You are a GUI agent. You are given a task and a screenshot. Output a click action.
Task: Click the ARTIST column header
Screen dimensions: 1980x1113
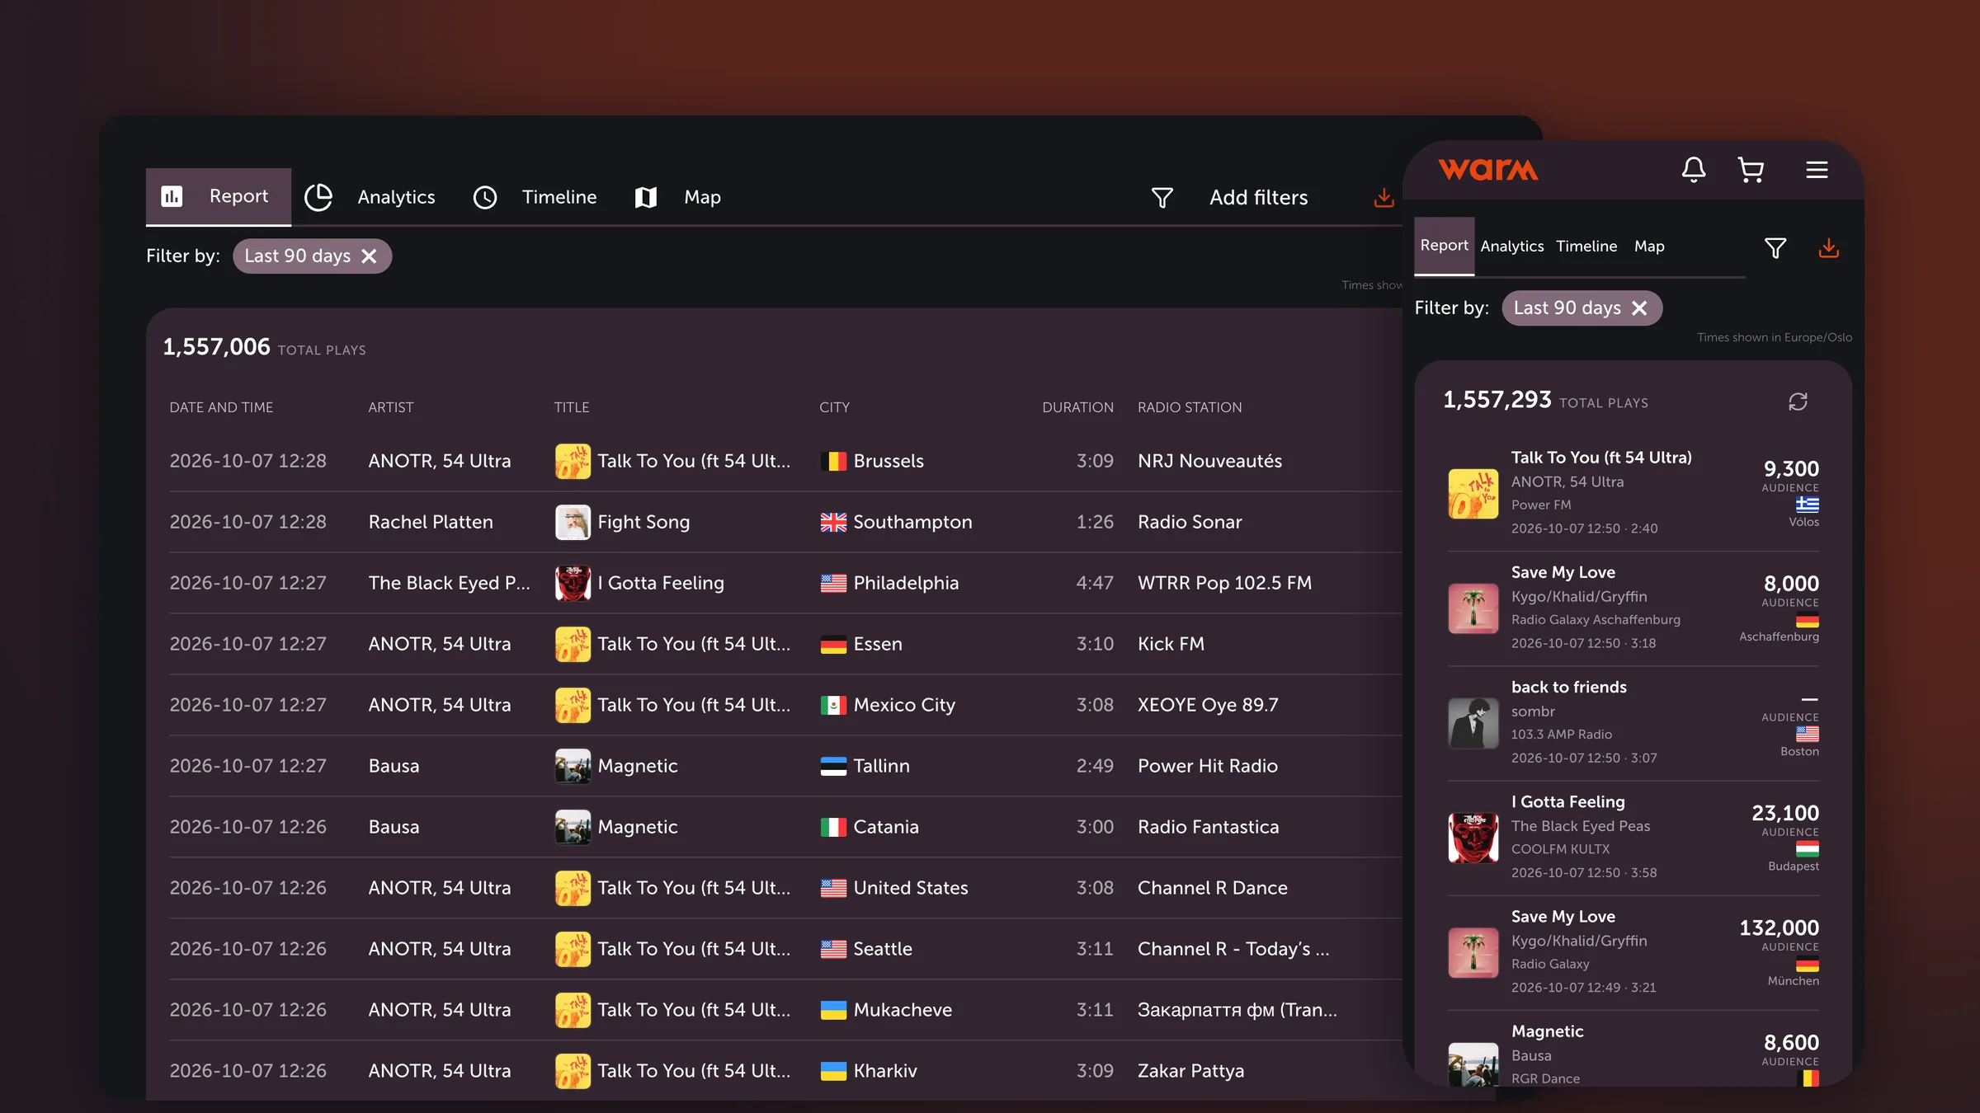[391, 407]
